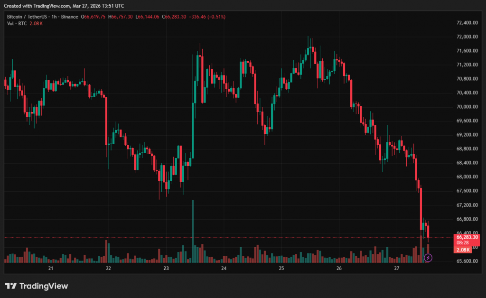Click the 72,000.00 price axis label
This screenshot has width=486, height=298.
point(467,37)
